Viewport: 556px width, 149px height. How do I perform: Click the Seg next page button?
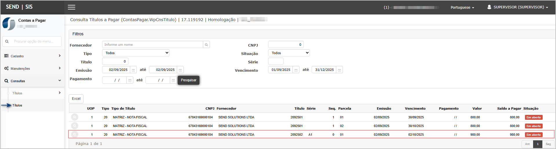548,144
